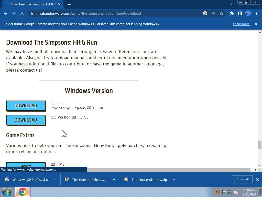Open the Chrome profile avatar

pos(248,13)
